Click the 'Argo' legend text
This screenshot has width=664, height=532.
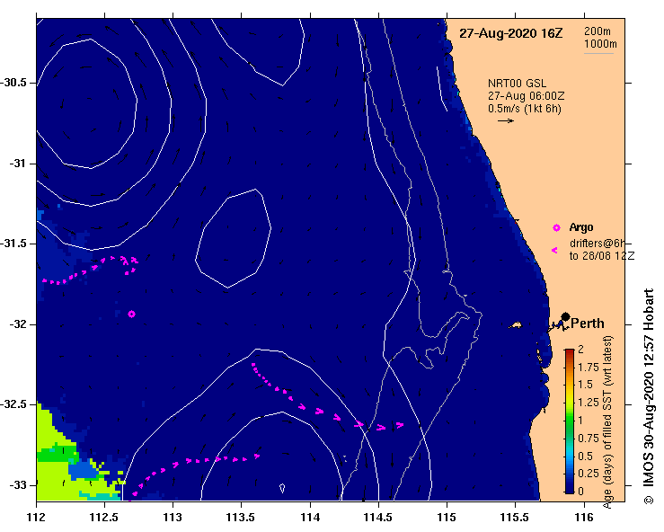click(x=581, y=227)
